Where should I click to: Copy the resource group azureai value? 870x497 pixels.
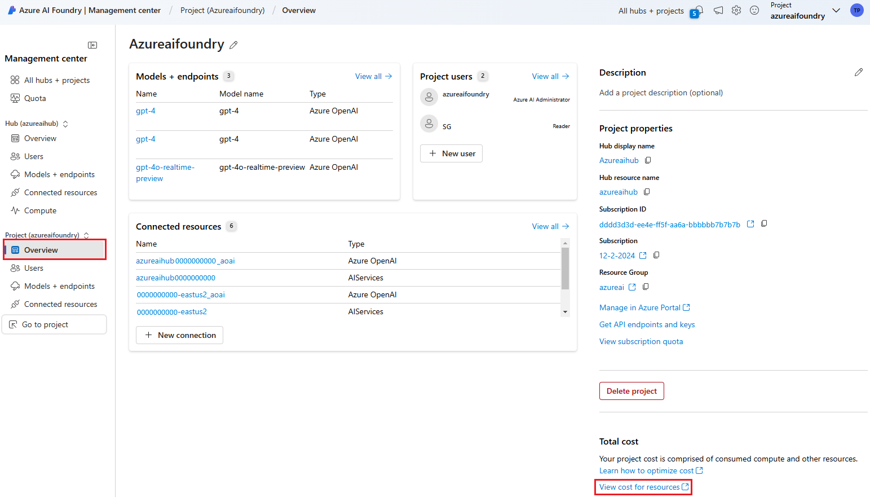coord(646,287)
